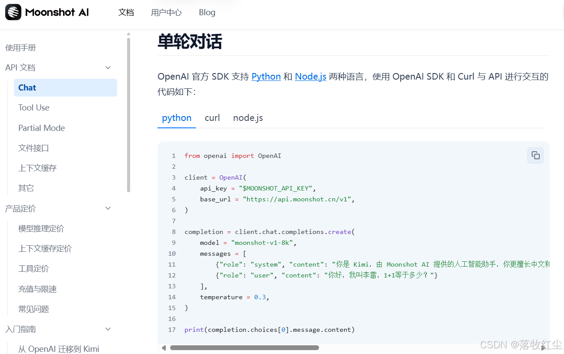Open 文件接口 in the sidebar

pyautogui.click(x=34, y=148)
